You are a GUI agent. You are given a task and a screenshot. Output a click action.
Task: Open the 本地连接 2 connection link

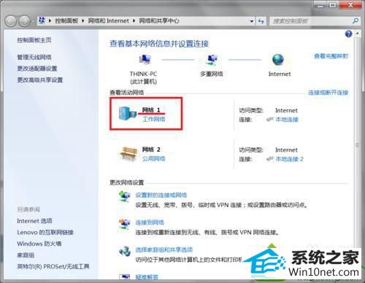[289, 159]
